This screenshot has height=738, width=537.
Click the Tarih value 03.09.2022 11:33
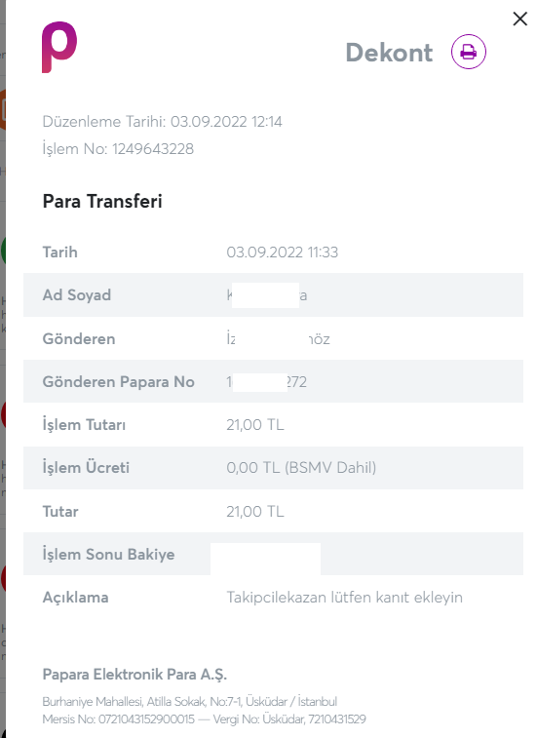(x=282, y=252)
